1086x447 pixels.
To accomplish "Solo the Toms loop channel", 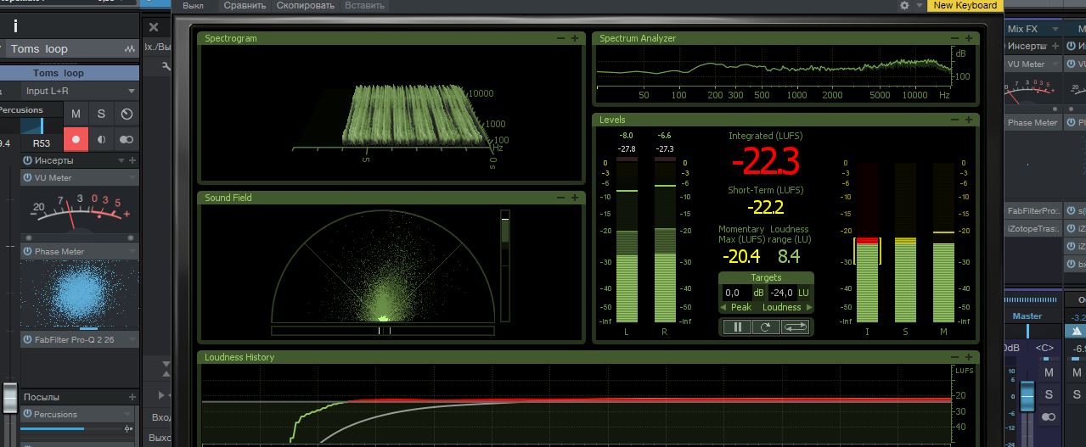I will click(x=101, y=114).
